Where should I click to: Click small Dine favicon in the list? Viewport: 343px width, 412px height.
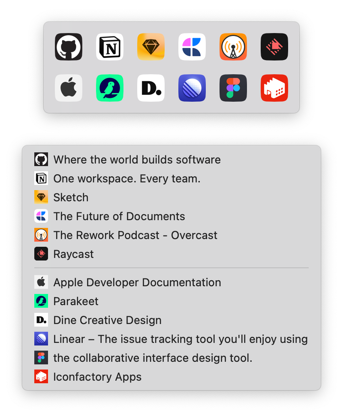41,320
